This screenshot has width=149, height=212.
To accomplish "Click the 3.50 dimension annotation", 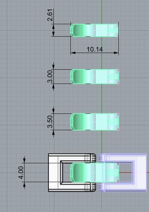I will tap(50, 122).
